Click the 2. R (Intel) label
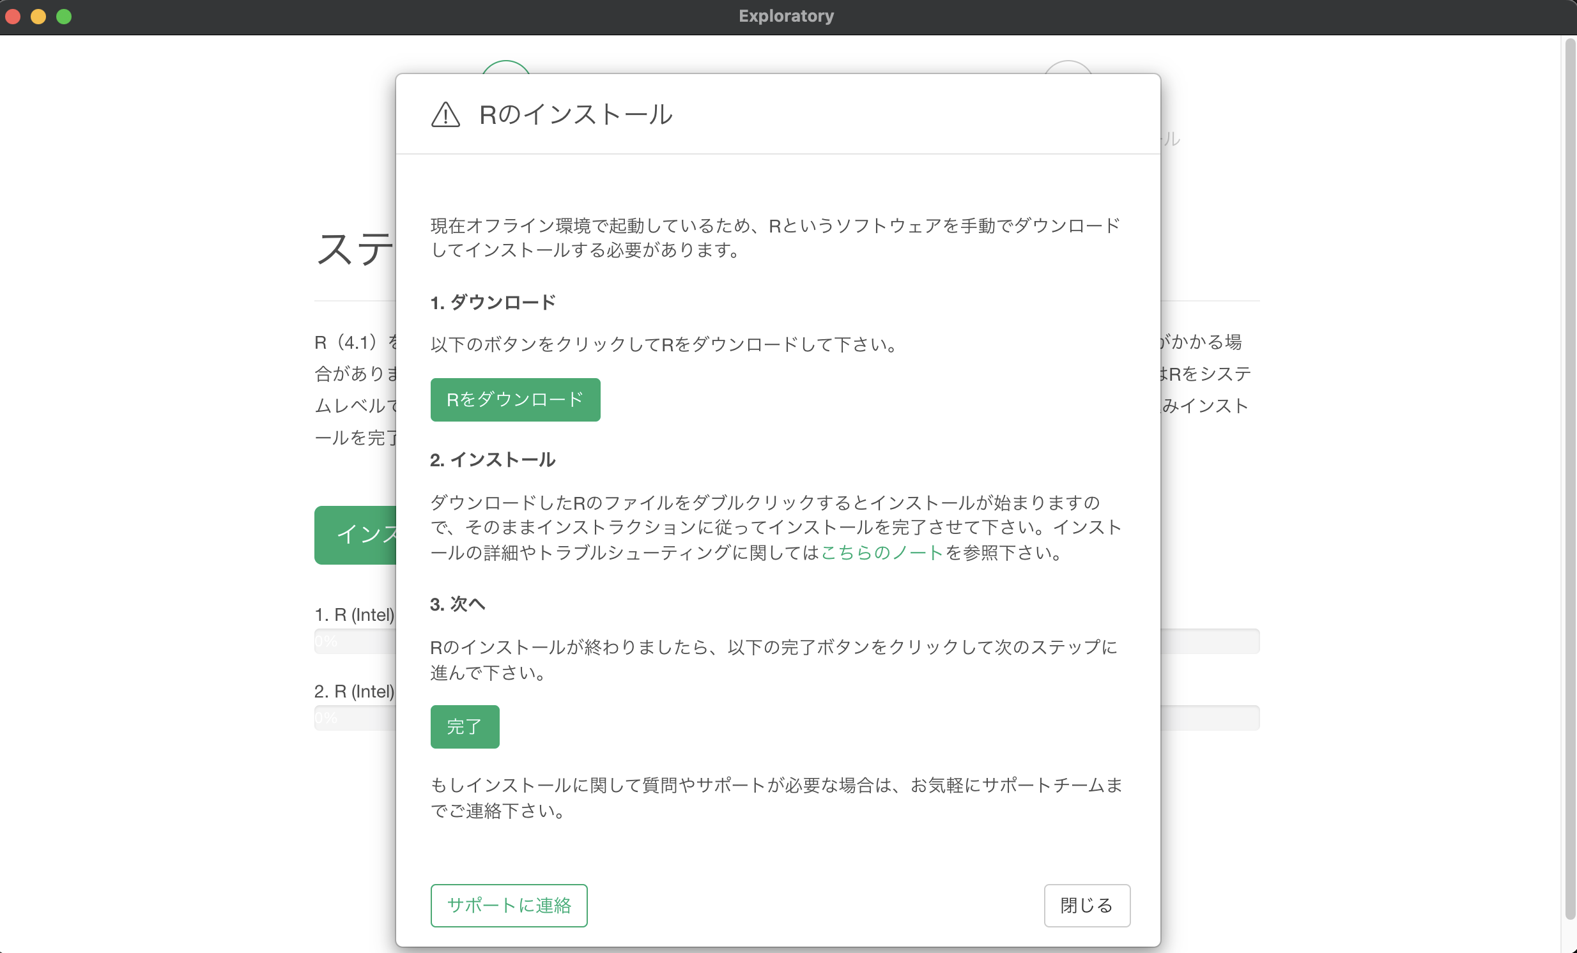The width and height of the screenshot is (1577, 953). coord(355,691)
